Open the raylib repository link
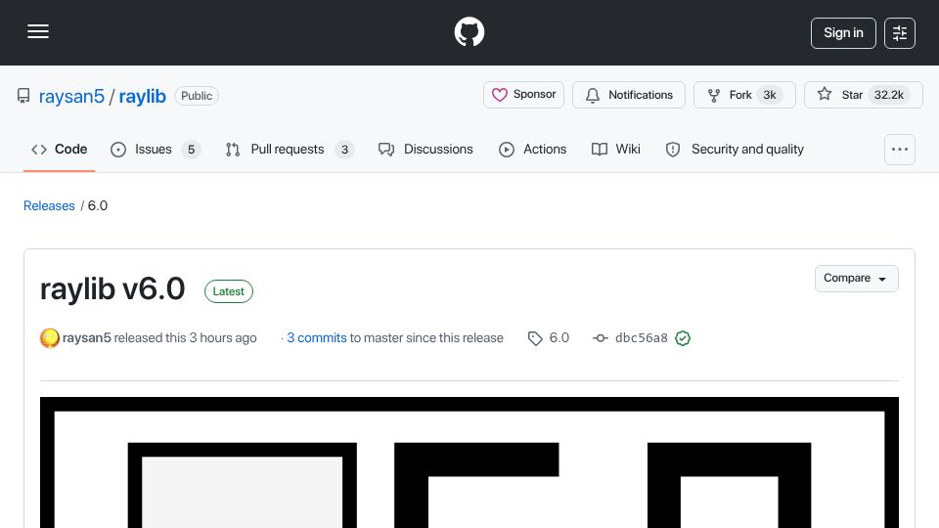The width and height of the screenshot is (939, 528). click(142, 96)
